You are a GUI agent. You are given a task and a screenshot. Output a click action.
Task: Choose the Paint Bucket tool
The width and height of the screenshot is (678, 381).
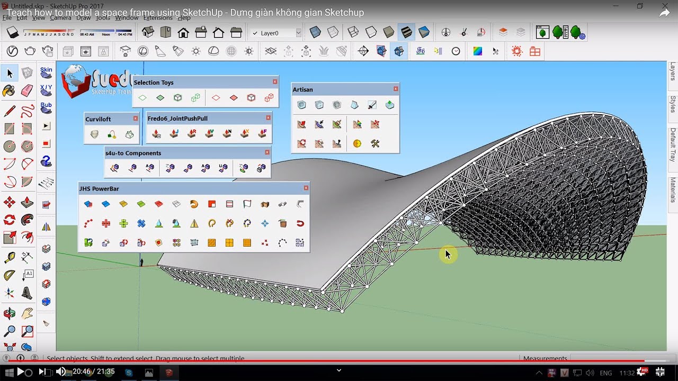tap(10, 91)
